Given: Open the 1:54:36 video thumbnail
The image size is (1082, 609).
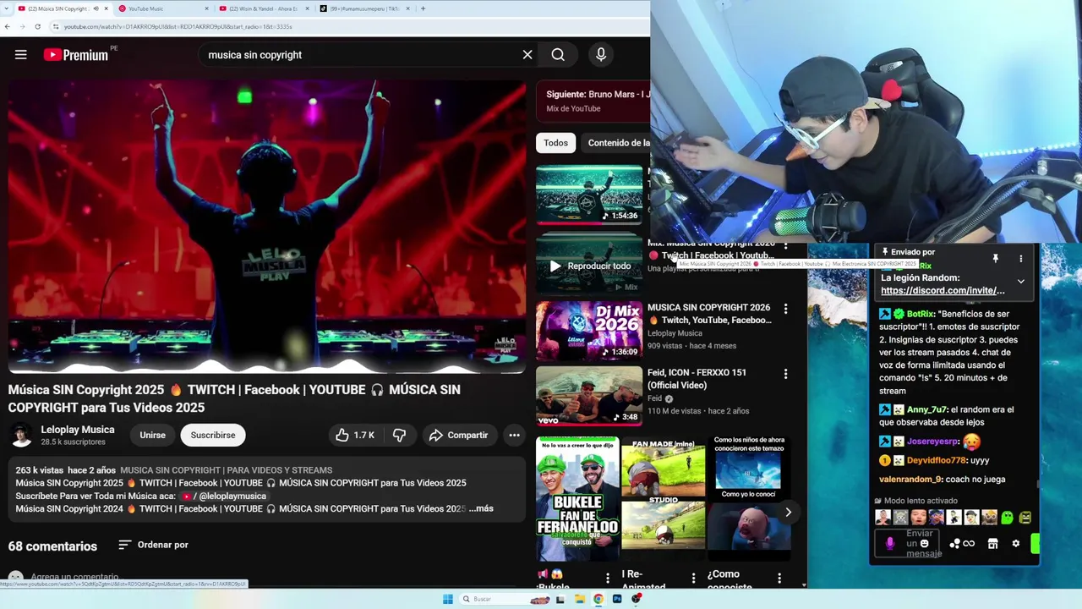Looking at the screenshot, I should (589, 195).
